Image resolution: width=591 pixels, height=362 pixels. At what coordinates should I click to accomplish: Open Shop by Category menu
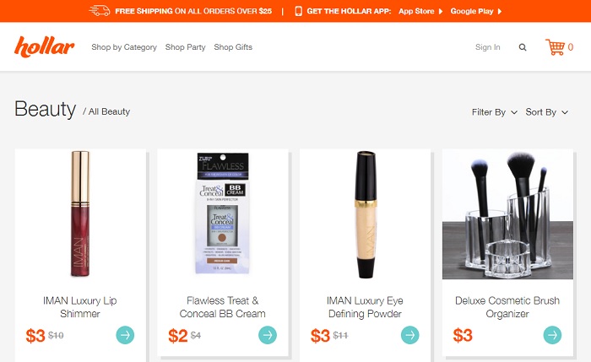point(124,47)
